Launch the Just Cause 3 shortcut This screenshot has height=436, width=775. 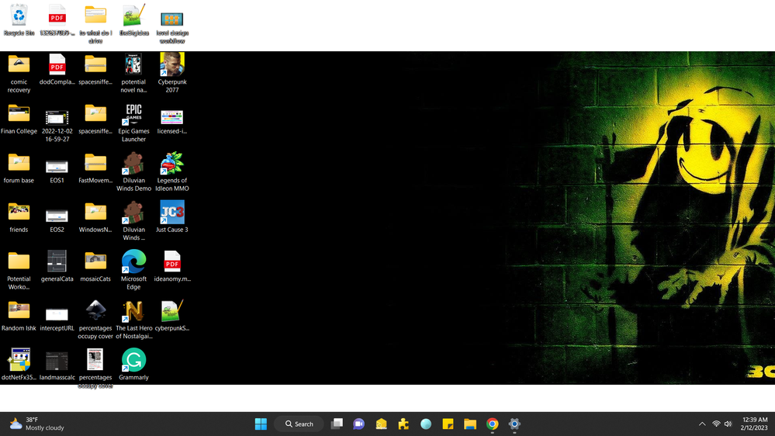tap(172, 217)
